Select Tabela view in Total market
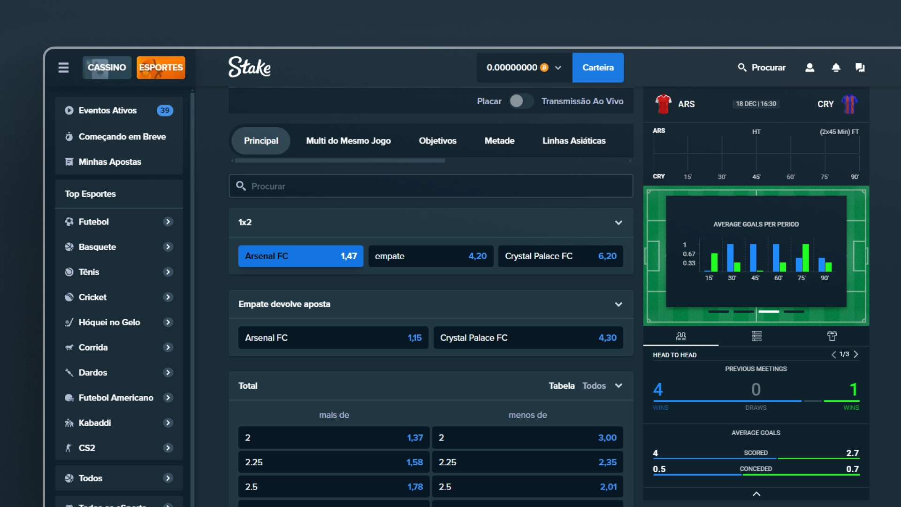Screen dimensions: 901x507 click(x=562, y=386)
